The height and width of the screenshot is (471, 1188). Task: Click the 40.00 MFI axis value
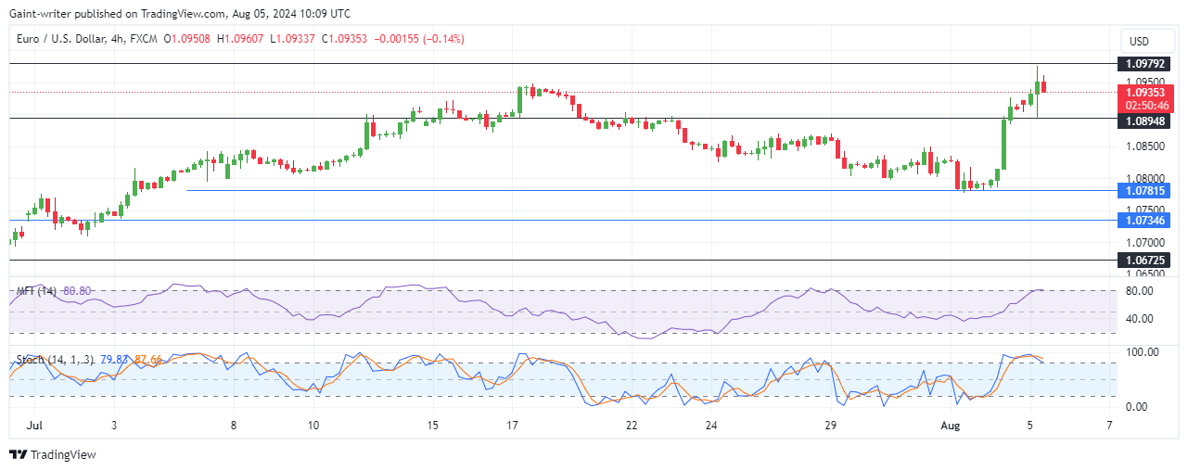[1139, 319]
